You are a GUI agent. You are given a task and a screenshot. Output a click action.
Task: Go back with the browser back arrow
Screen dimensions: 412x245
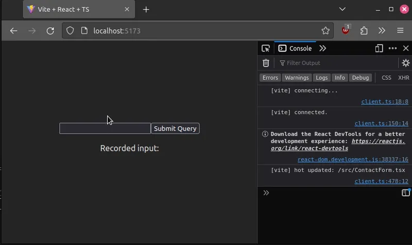pos(14,31)
